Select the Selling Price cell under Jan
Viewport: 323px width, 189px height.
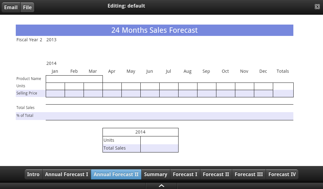coord(56,94)
